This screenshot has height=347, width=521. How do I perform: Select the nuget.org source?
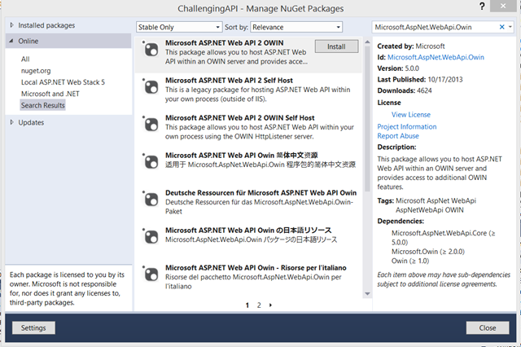[x=36, y=71]
